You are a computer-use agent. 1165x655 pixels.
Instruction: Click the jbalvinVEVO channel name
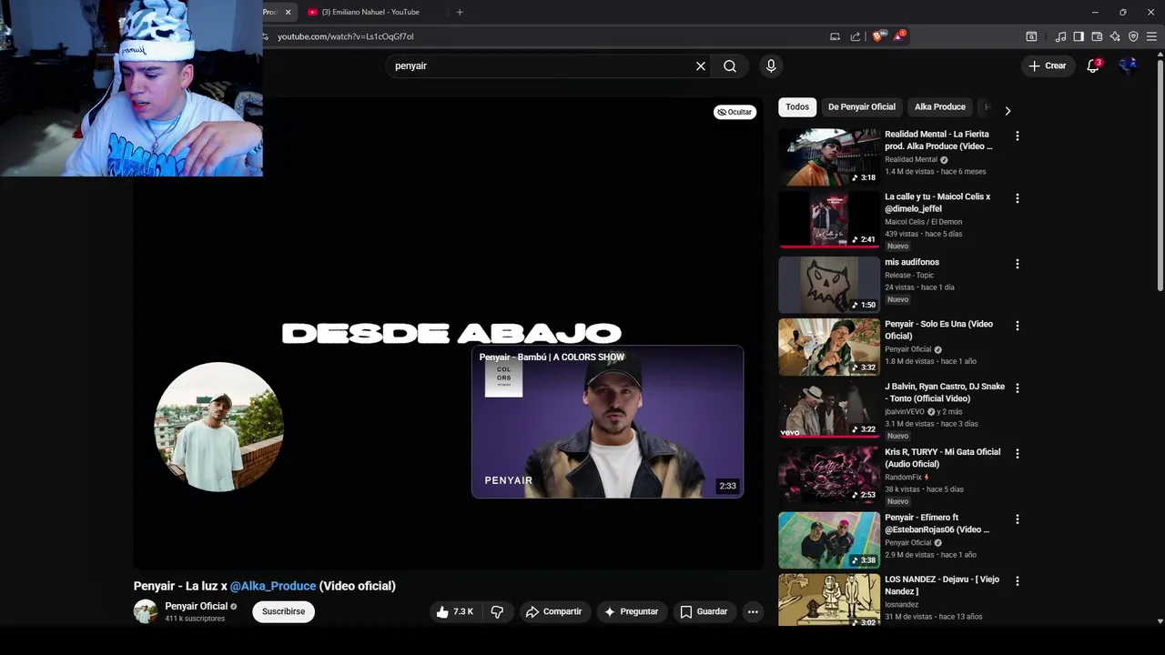click(x=905, y=411)
